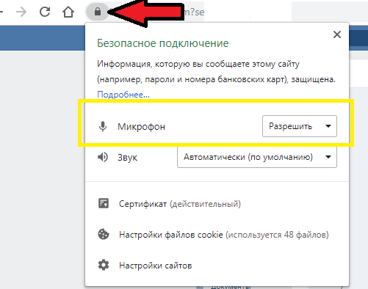Open the Микрофон Разрешить dropdown

[300, 126]
